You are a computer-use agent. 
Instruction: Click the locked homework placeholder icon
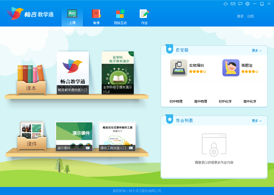pos(214,145)
